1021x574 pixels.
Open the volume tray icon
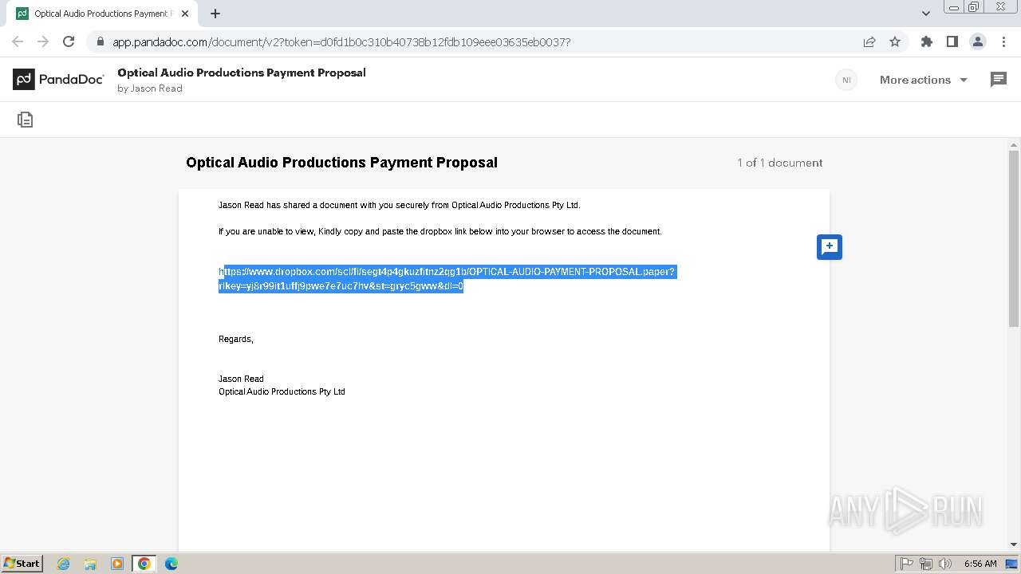945,564
